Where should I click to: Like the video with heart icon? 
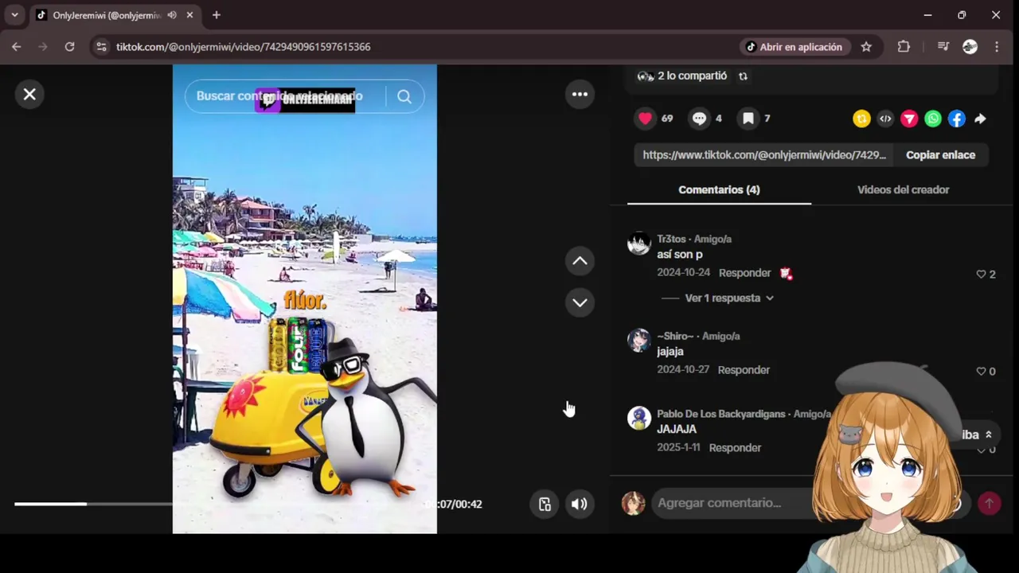(x=645, y=119)
